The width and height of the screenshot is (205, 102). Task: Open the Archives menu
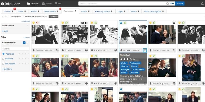coord(33,4)
